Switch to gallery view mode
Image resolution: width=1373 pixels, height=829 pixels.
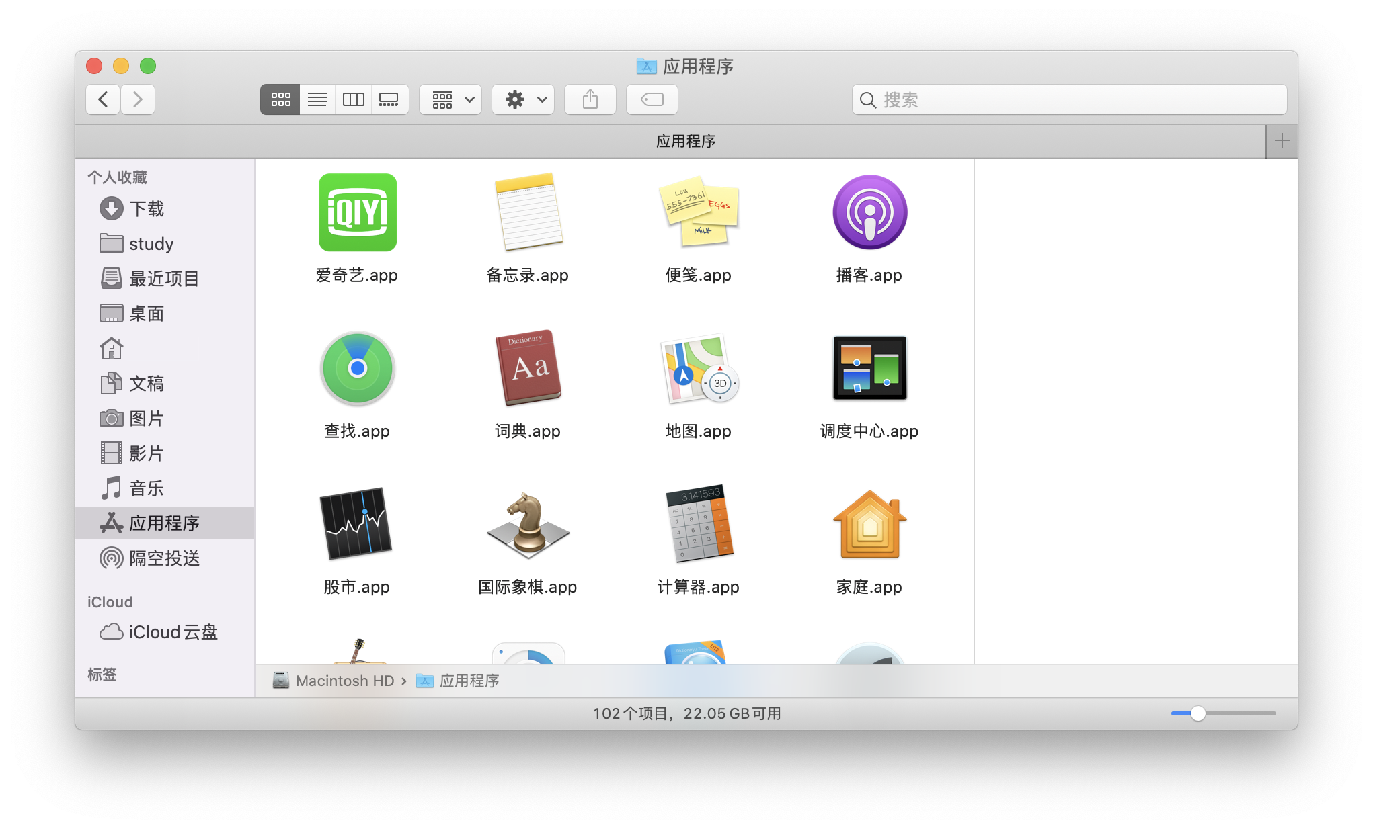coord(389,100)
